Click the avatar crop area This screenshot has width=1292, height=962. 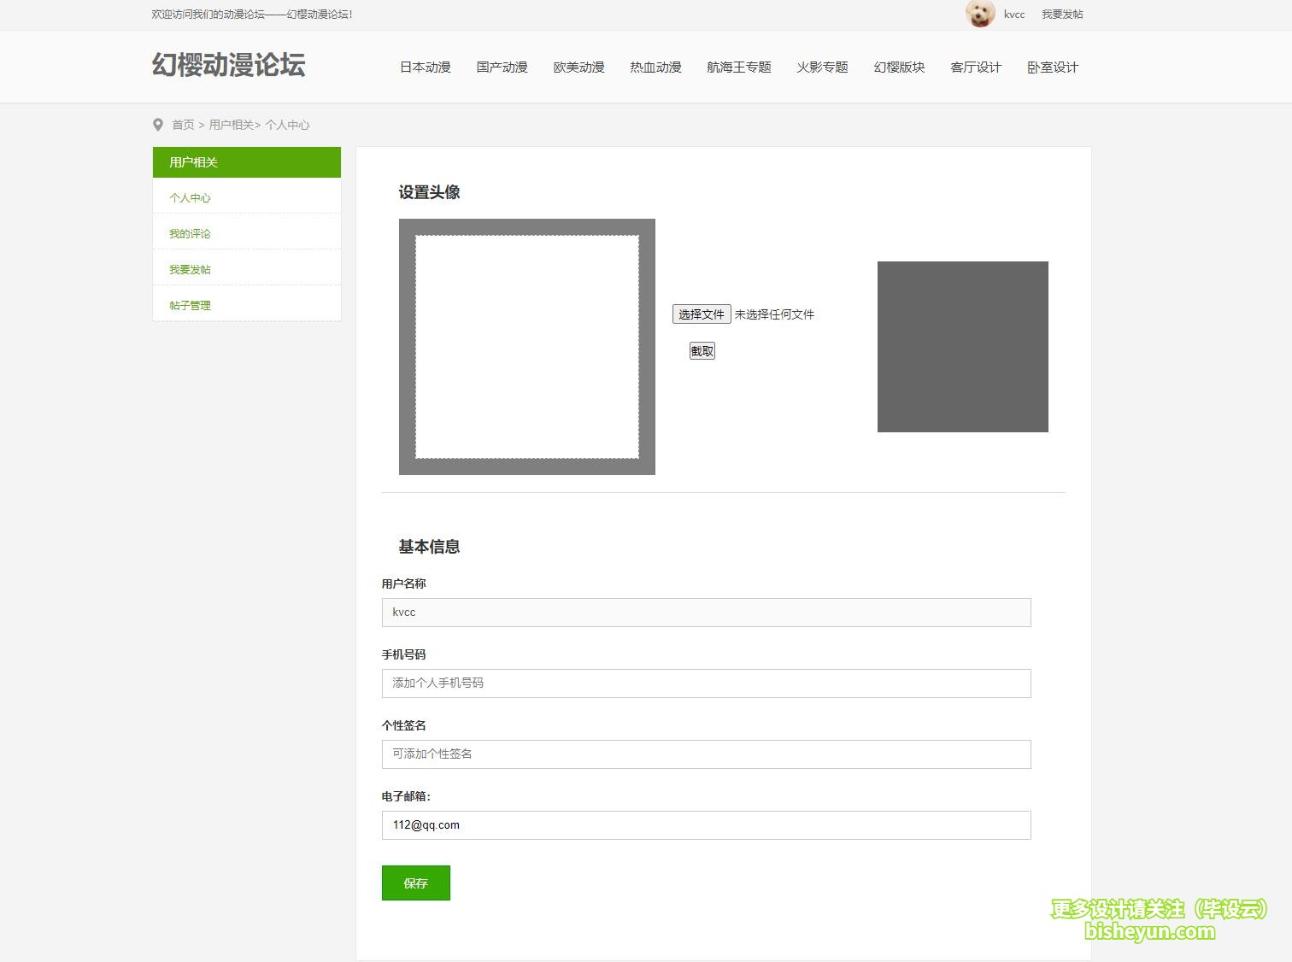[527, 347]
